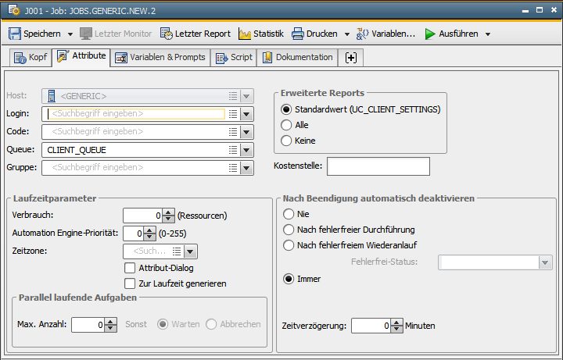Enable the Attribut-Dialog checkbox
563x360 pixels.
pyautogui.click(x=131, y=268)
